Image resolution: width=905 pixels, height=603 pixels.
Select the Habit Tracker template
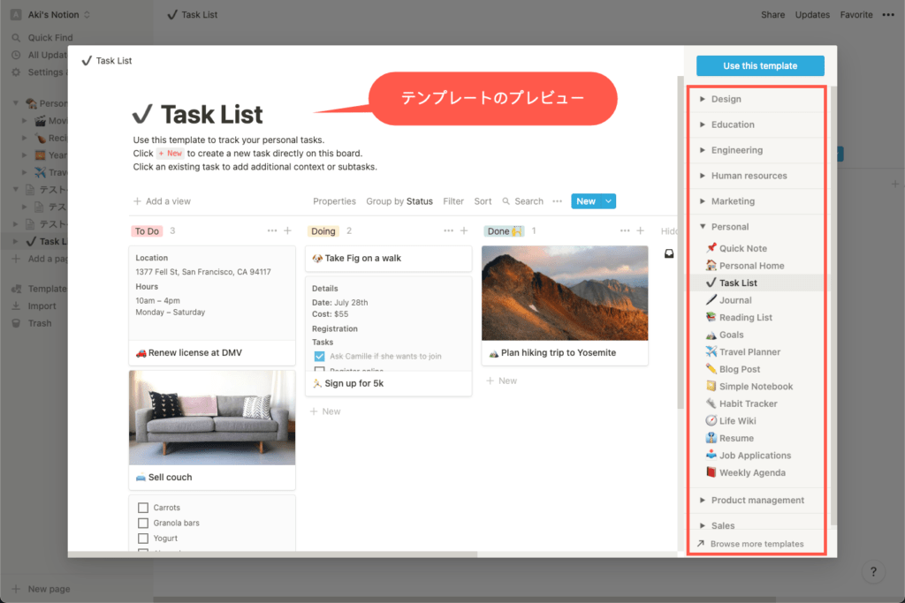[x=748, y=404]
